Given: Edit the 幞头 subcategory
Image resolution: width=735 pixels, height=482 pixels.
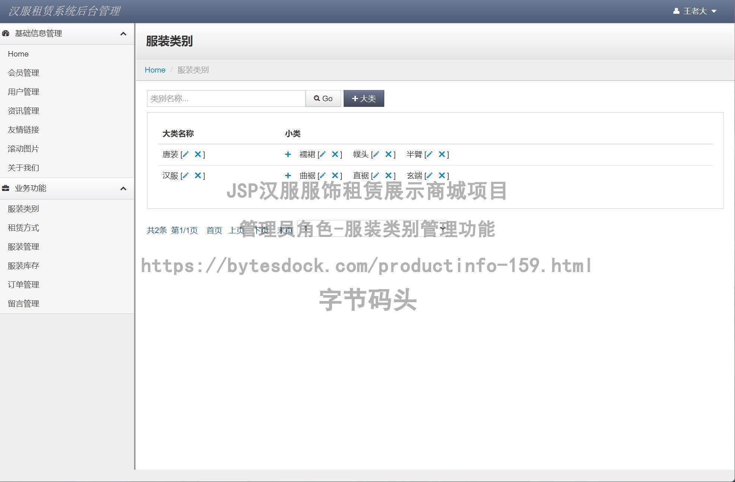Looking at the screenshot, I should (x=376, y=154).
